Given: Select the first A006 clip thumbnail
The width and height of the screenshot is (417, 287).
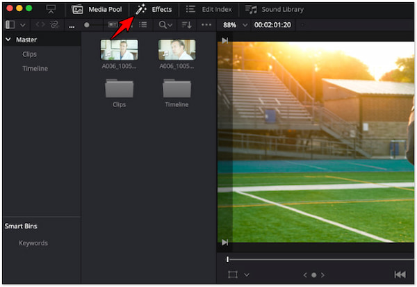Looking at the screenshot, I should 119,49.
